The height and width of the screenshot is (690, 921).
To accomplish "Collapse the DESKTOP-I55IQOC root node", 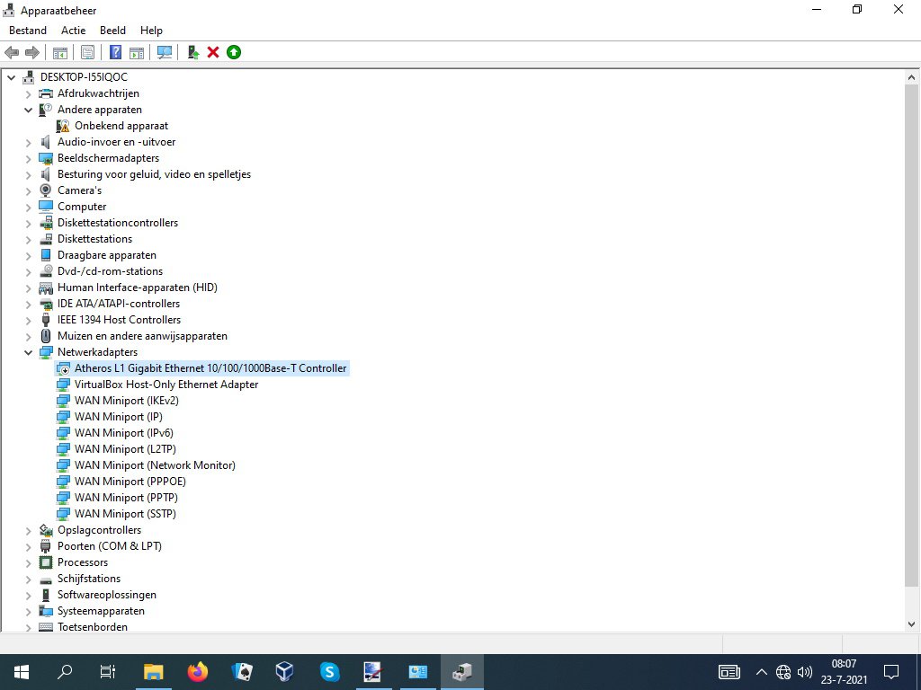I will pos(11,77).
